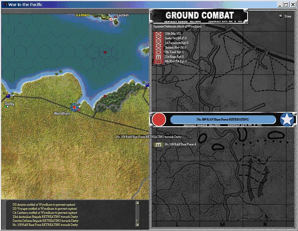298x231 pixels.
Task: Select the 7th Tank Rgt armor symbol
Action: 158,52
